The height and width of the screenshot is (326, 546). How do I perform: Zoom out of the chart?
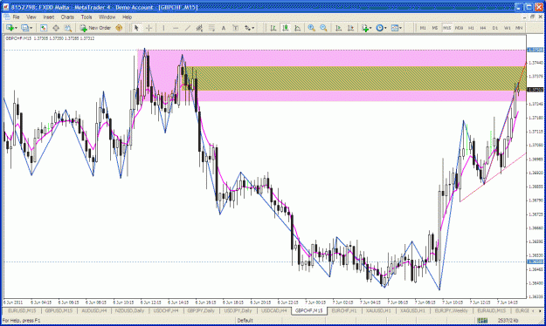pos(323,28)
